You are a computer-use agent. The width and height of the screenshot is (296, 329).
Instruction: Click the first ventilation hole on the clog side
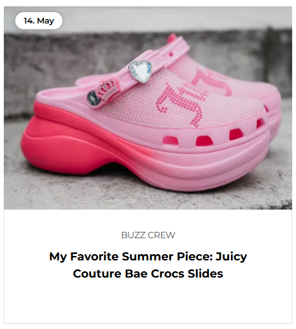171,141
